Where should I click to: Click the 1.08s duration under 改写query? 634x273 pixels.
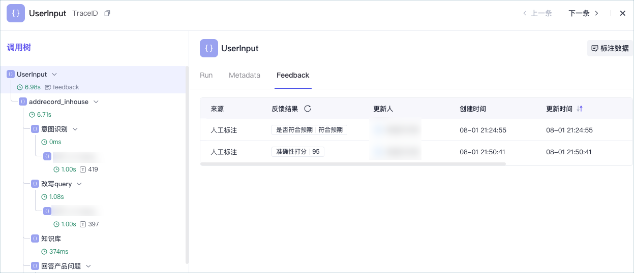tap(56, 197)
